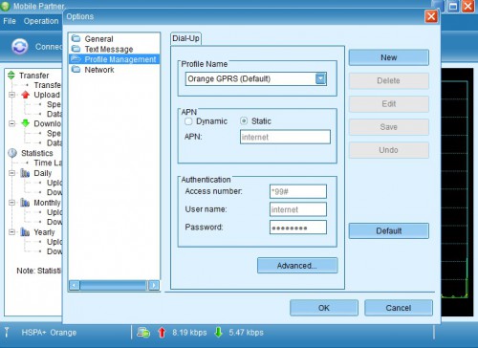Image resolution: width=478 pixels, height=348 pixels.
Task: Click the status bar network connection icon
Action: point(143,333)
